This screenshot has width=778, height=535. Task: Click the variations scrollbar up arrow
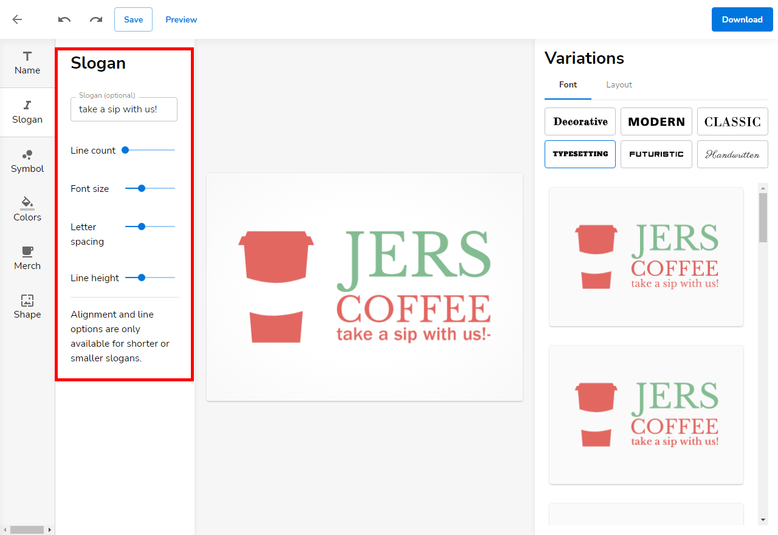(763, 188)
